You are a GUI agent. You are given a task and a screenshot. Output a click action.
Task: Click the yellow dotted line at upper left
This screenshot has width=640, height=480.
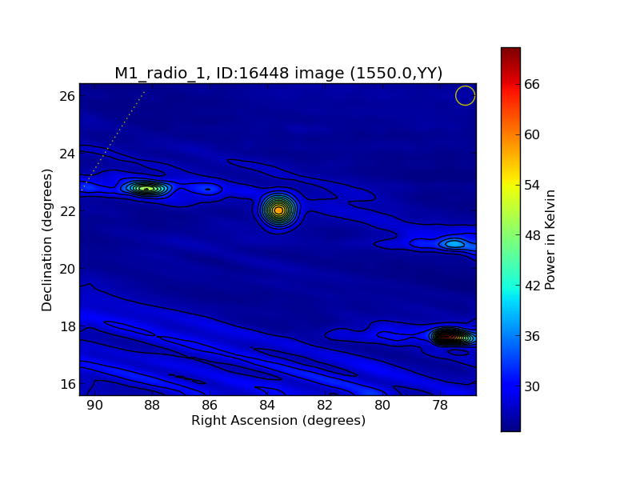coord(113,141)
